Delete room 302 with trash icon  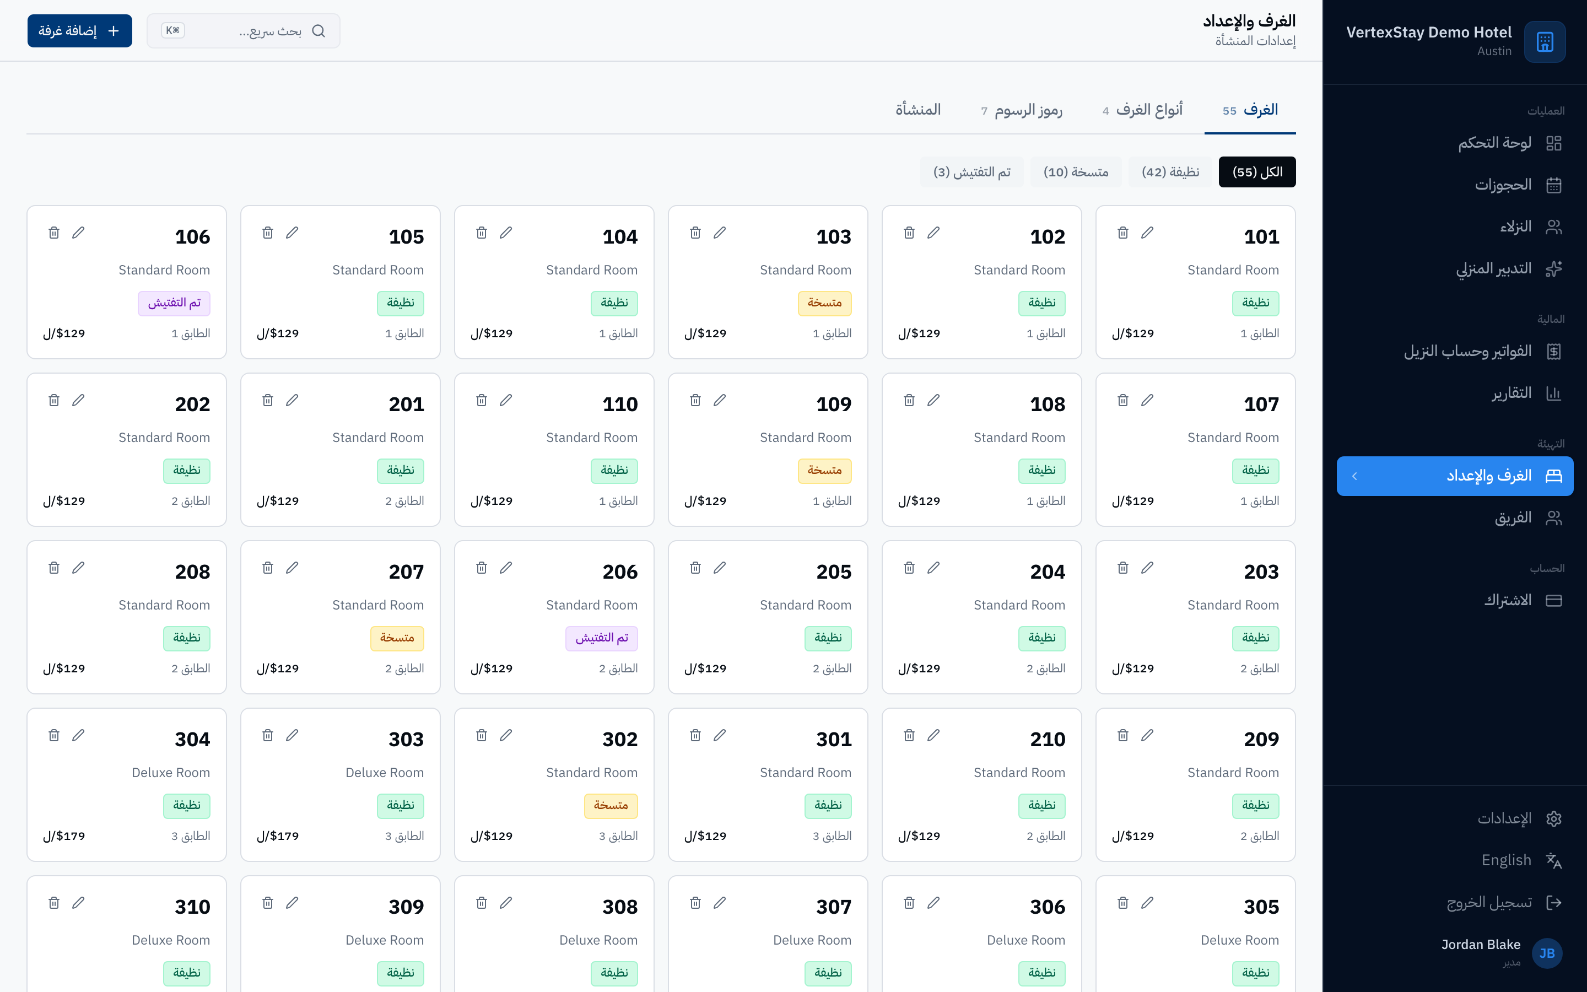click(x=482, y=736)
